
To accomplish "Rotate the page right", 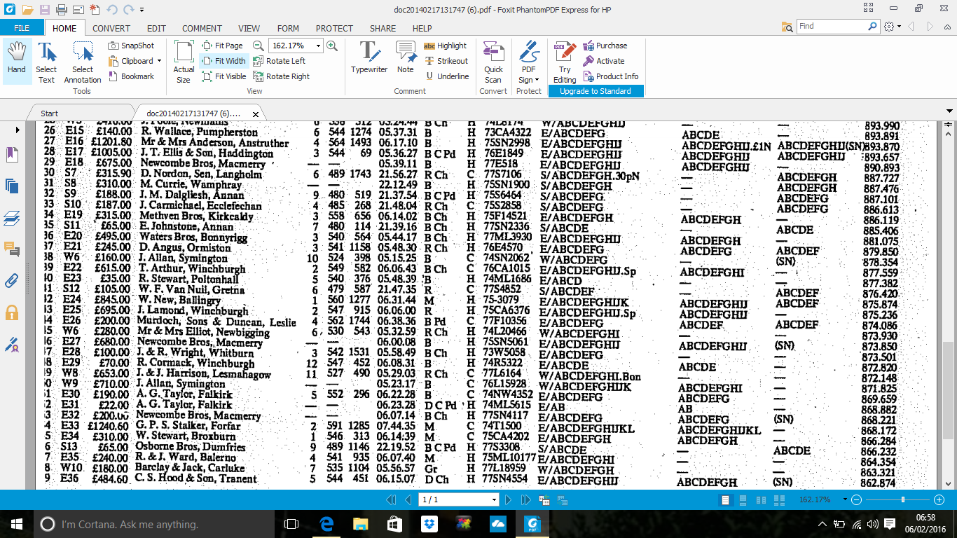I will pyautogui.click(x=282, y=76).
